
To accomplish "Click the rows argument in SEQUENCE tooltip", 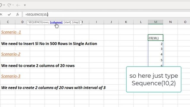I will (46, 22).
